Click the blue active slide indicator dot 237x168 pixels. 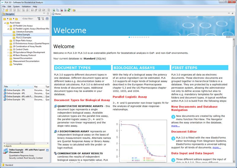pos(129,37)
